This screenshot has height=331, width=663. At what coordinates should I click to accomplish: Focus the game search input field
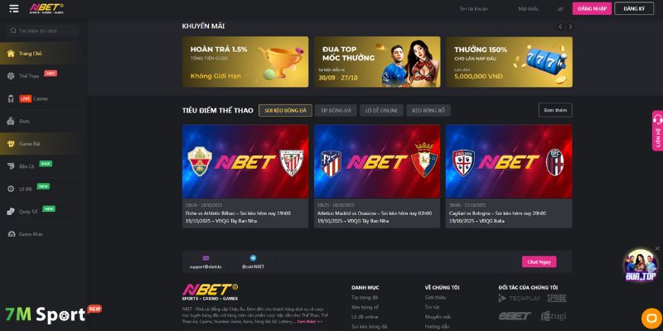[43, 31]
